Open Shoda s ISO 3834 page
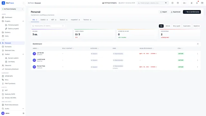This screenshot has height=116, width=206. click(10, 98)
